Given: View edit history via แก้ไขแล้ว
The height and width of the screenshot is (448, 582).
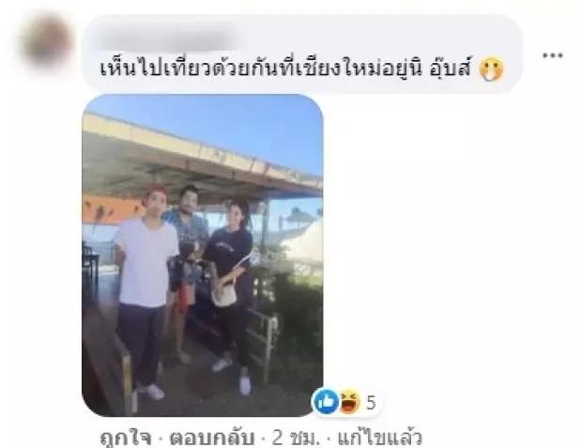Looking at the screenshot, I should tap(379, 438).
